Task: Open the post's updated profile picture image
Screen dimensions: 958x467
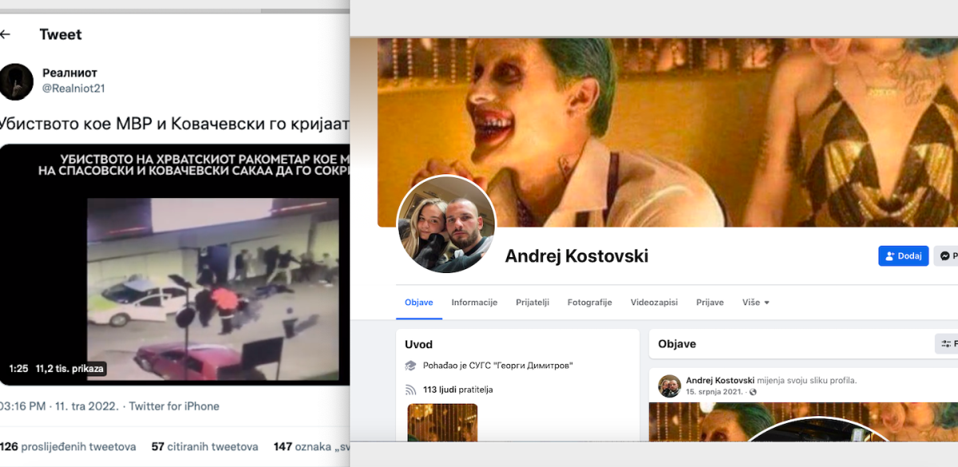Action: coord(803,421)
